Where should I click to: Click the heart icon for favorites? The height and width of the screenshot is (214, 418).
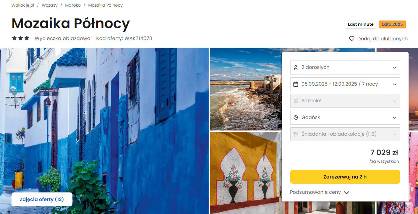[352, 39]
